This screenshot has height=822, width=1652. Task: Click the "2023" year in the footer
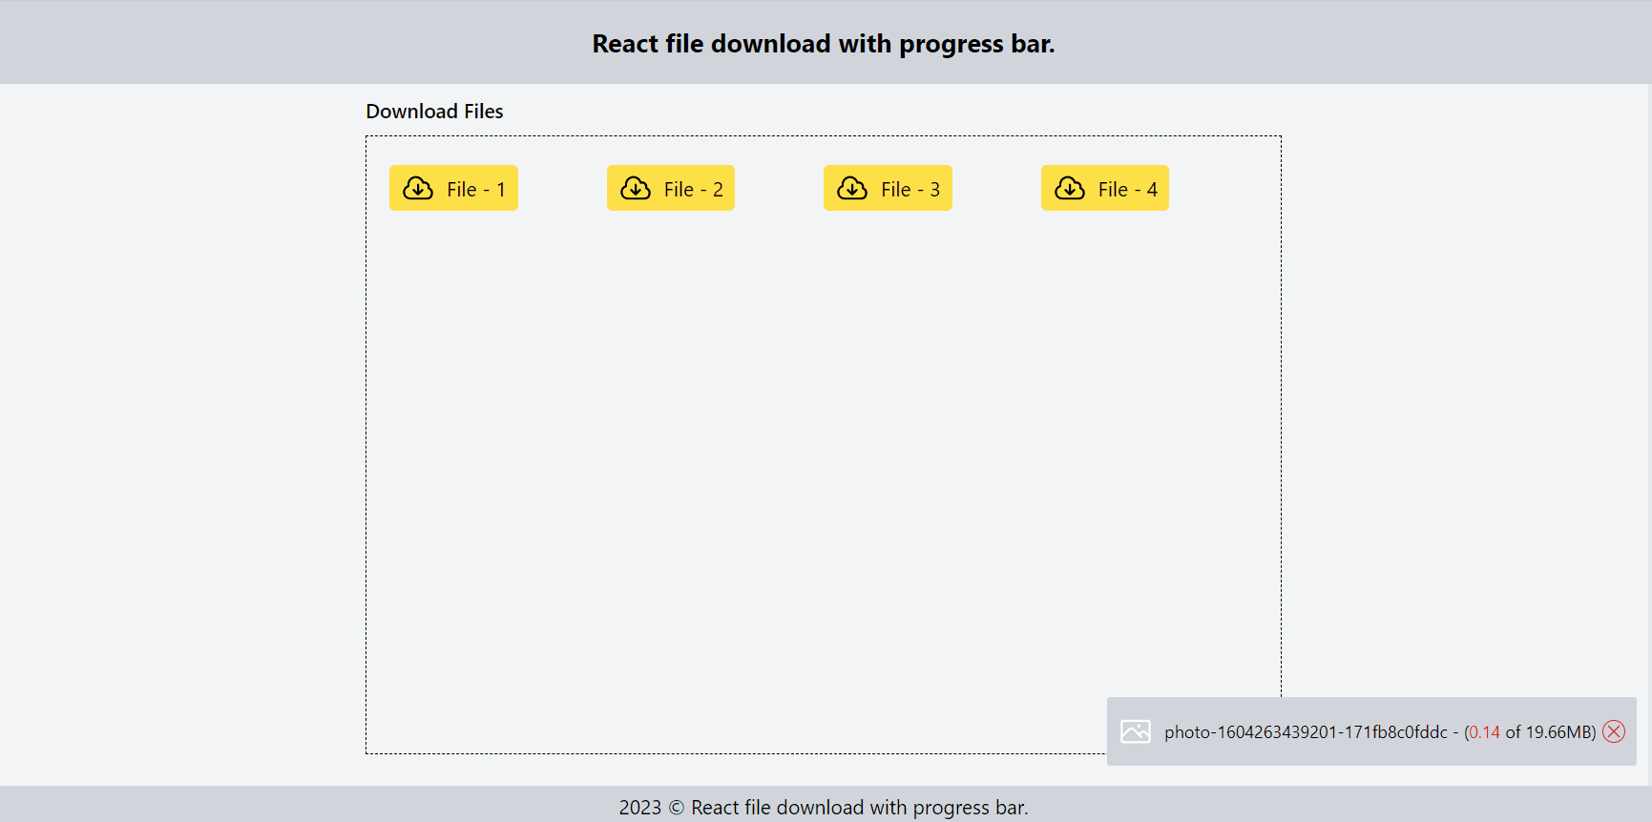[x=639, y=808]
